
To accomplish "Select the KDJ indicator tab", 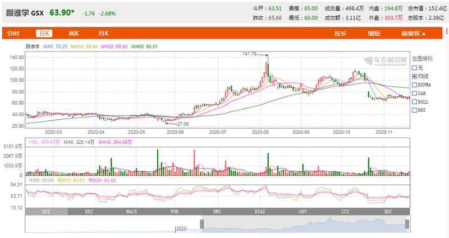I will click(x=89, y=212).
